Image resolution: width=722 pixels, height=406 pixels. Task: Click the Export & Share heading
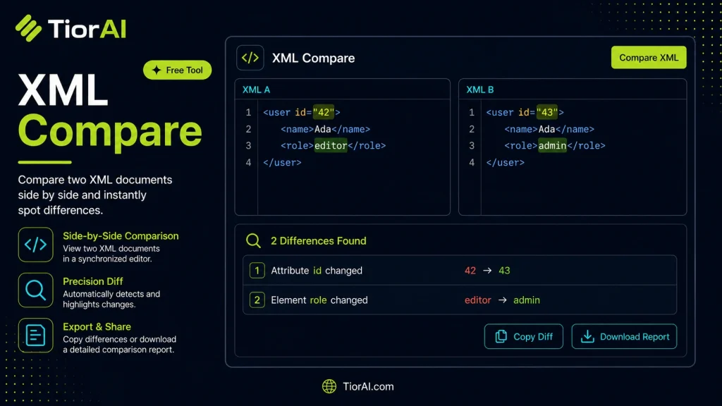click(x=97, y=327)
